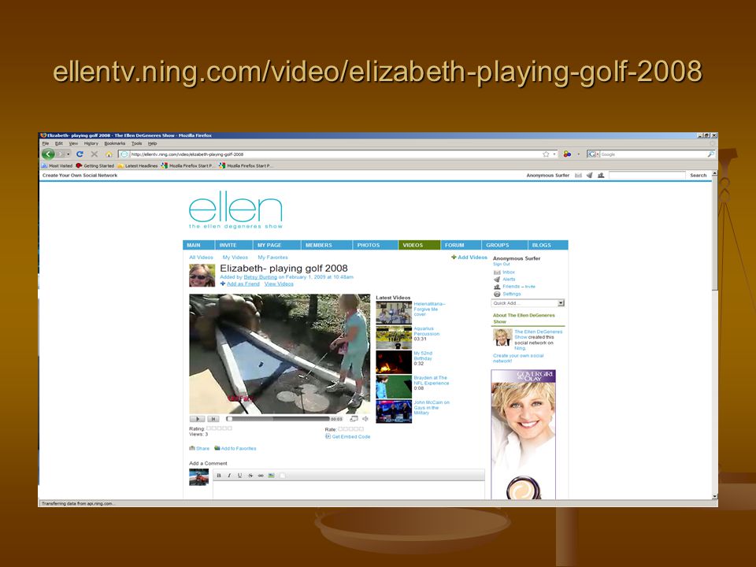Open the History menu
This screenshot has width=756, height=567.
click(91, 143)
